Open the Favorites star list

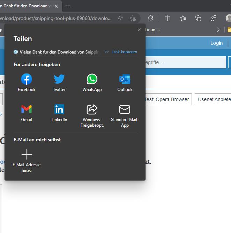click(183, 18)
